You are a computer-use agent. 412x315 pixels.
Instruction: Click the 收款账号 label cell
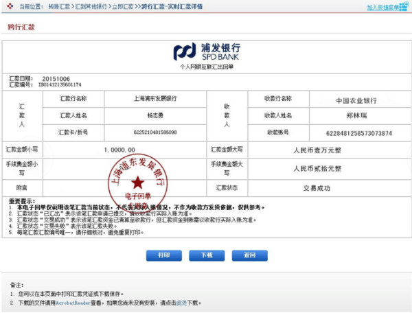pyautogui.click(x=278, y=132)
